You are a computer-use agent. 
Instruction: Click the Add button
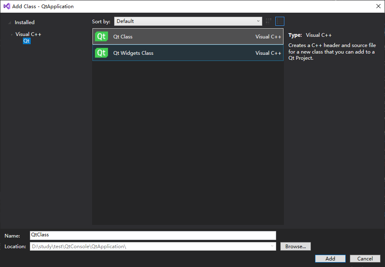(x=330, y=258)
